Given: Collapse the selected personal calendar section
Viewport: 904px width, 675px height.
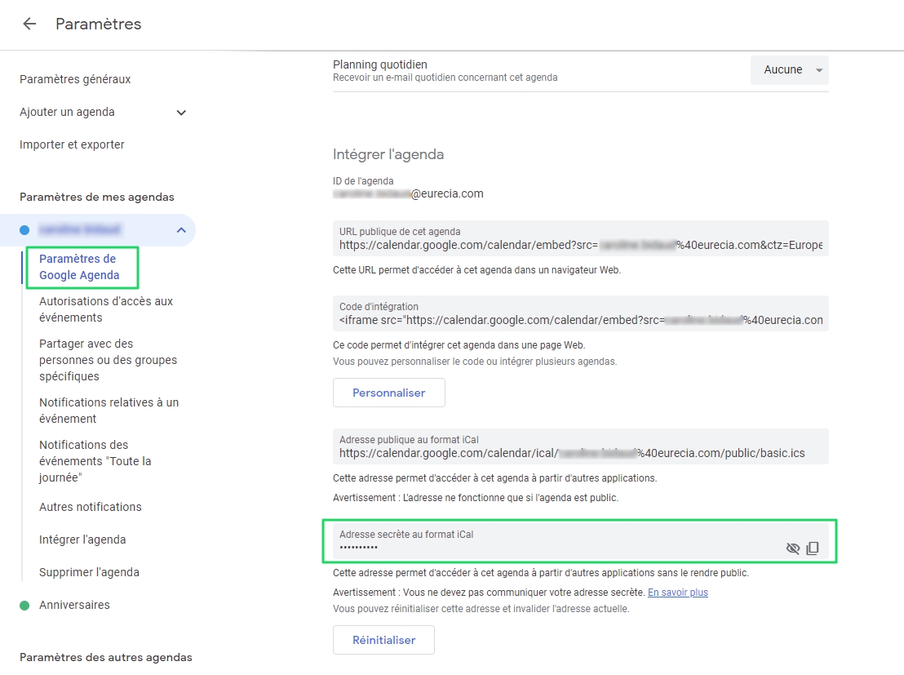Looking at the screenshot, I should (181, 230).
